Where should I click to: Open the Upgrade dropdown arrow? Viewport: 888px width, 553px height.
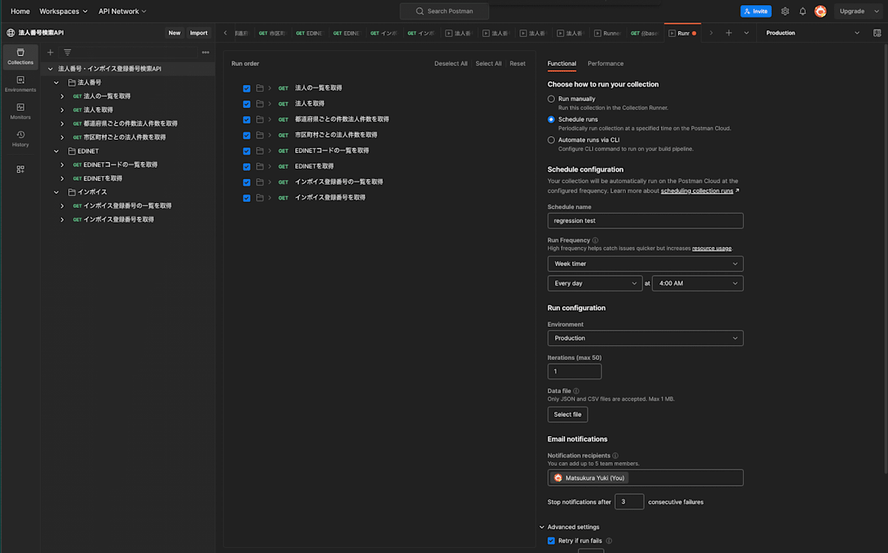pos(875,11)
